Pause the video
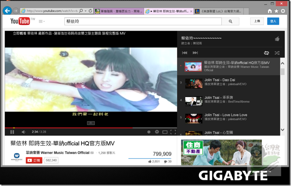 [x=12, y=132]
